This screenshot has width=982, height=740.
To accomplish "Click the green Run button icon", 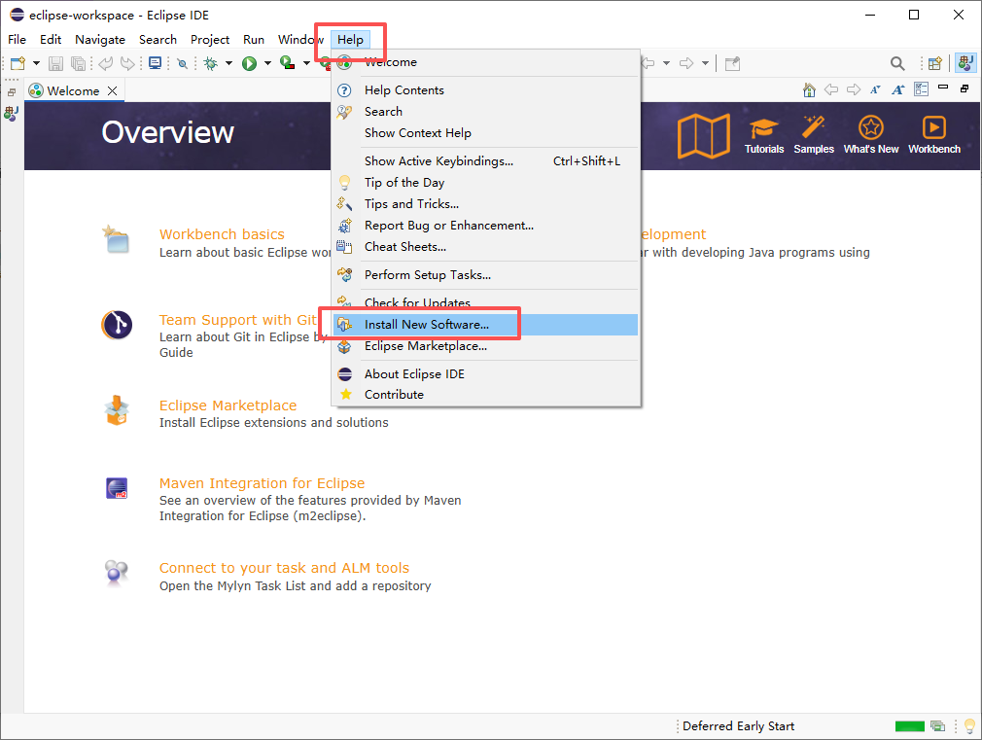I will (249, 63).
